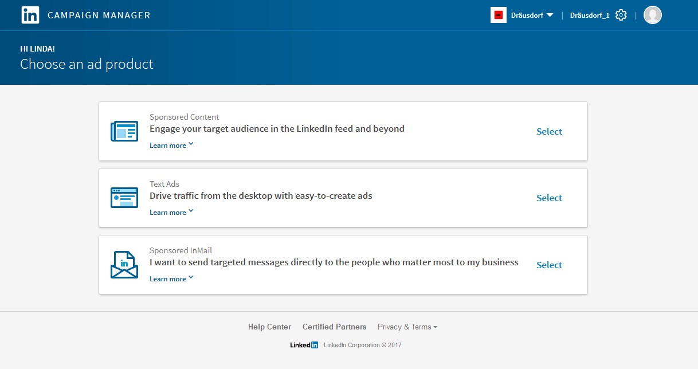Open the Privacy & Terms dropdown
Image resolution: width=698 pixels, height=369 pixels.
[x=407, y=327]
